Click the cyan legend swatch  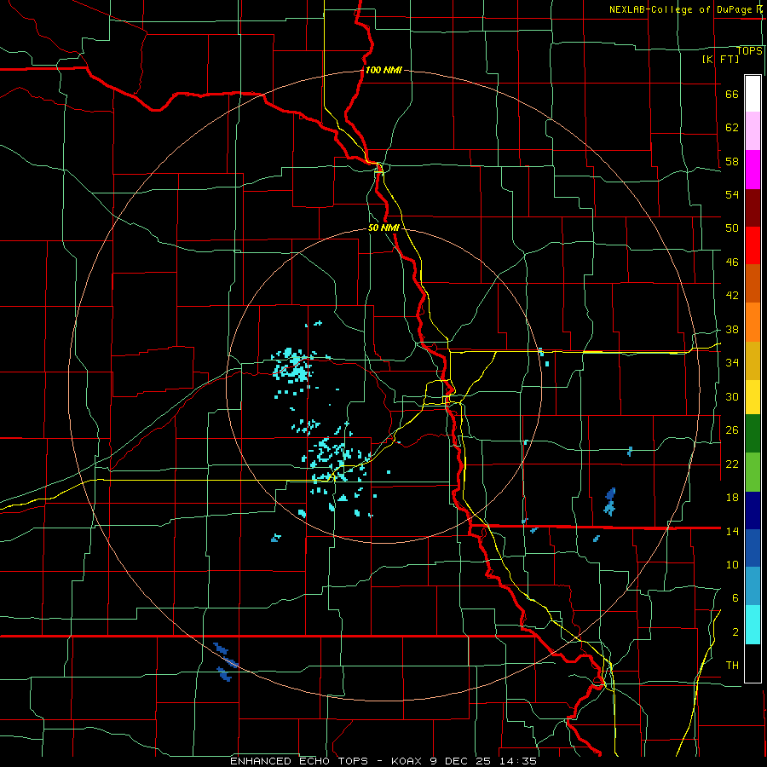[753, 625]
